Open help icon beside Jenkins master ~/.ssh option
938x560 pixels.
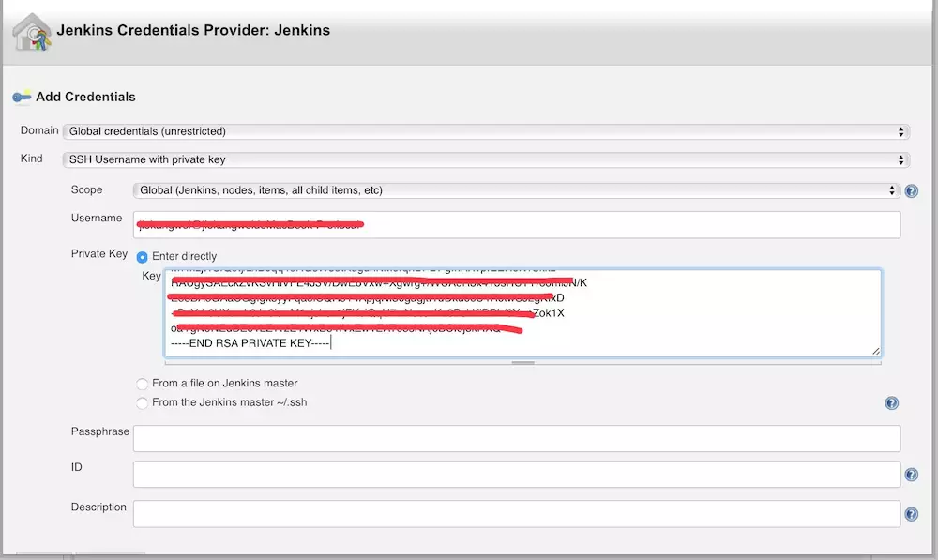891,403
